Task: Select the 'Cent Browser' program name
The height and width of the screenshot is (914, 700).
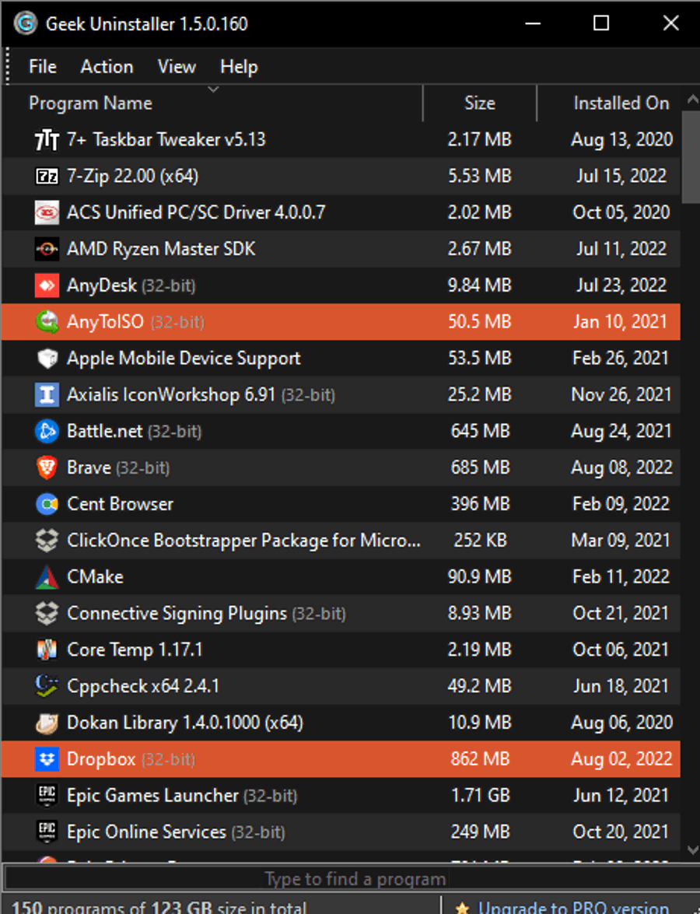Action: 120,504
